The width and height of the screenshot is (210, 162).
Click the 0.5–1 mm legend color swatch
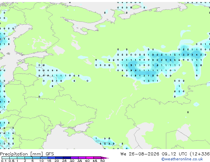click(x=13, y=158)
